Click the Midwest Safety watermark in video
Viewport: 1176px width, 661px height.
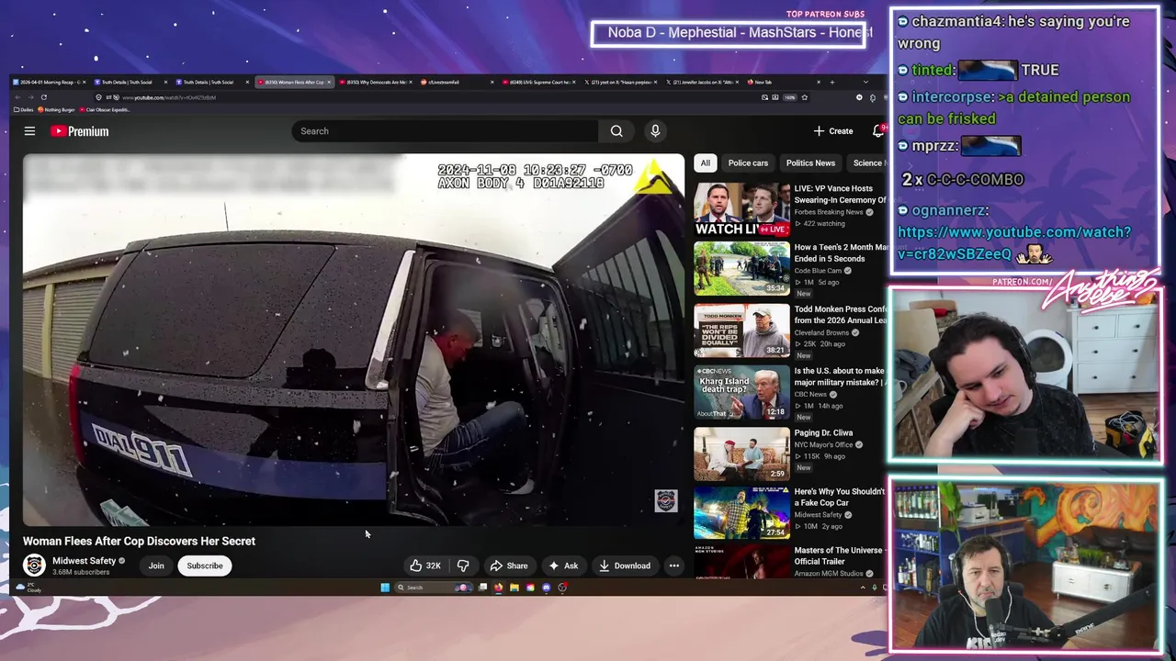665,500
